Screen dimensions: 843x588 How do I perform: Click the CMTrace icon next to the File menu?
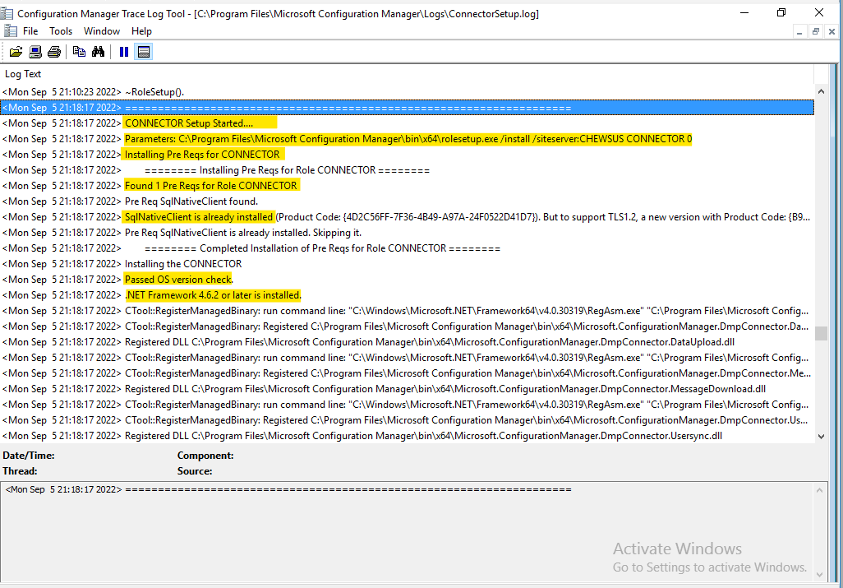9,30
